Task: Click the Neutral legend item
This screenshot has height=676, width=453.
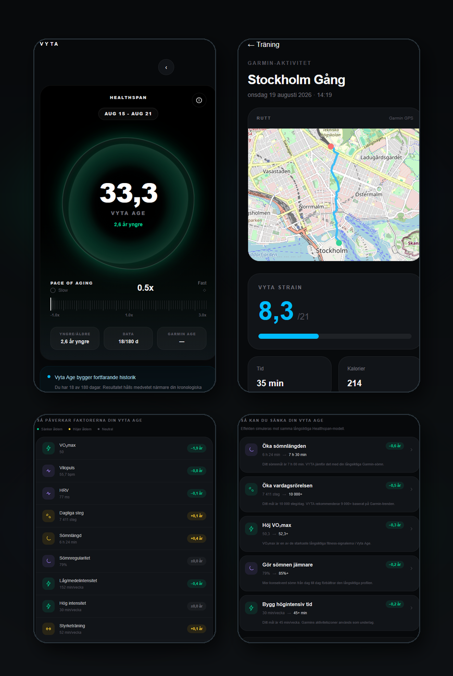Action: coord(106,429)
